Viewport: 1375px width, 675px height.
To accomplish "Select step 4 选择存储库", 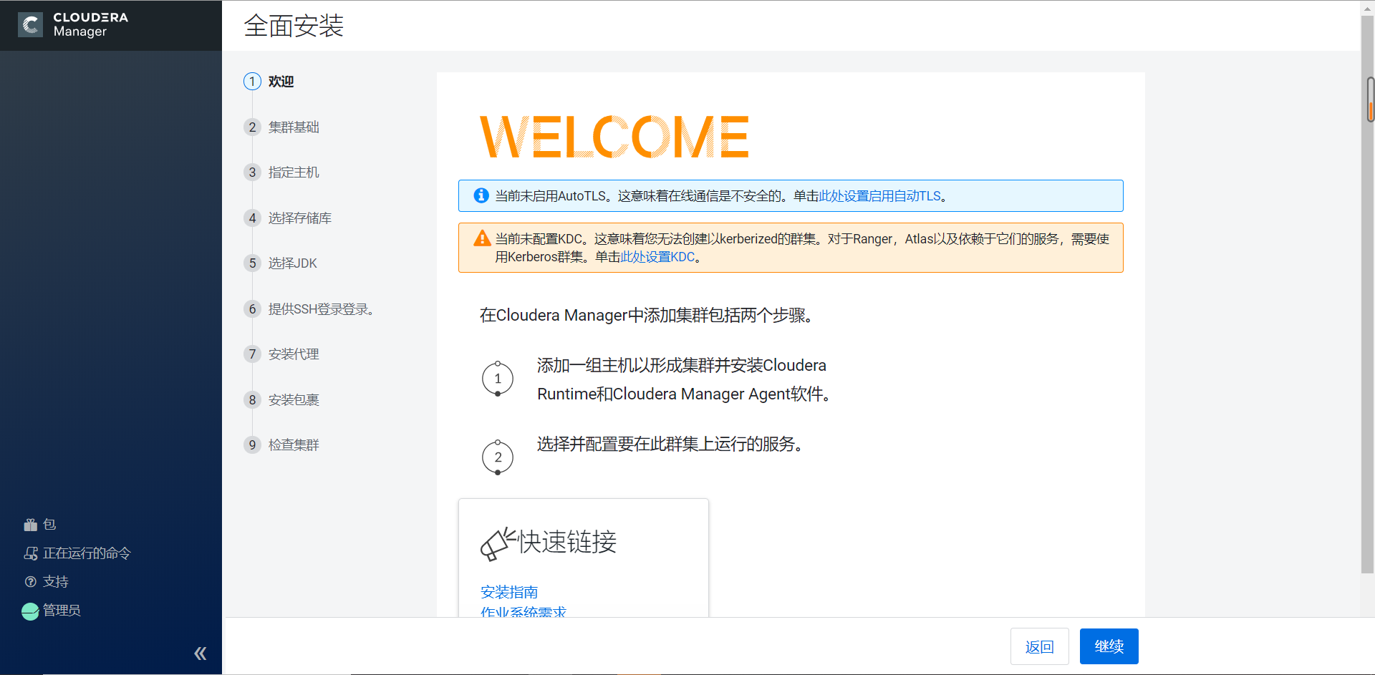I will (x=288, y=218).
